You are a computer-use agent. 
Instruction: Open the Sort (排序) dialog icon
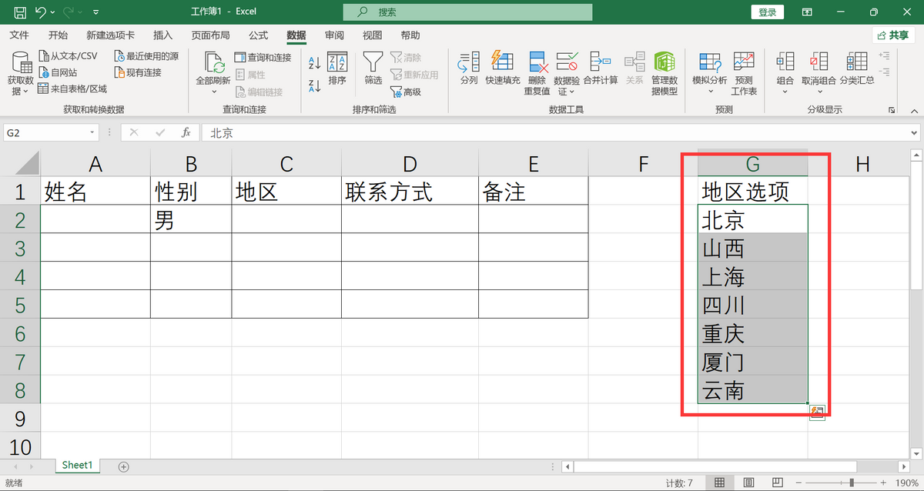(x=337, y=62)
